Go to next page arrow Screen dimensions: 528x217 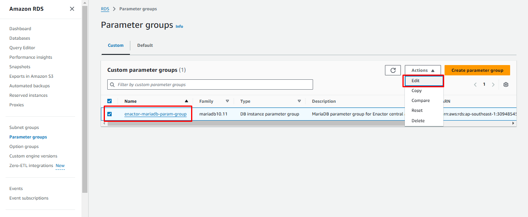493,84
